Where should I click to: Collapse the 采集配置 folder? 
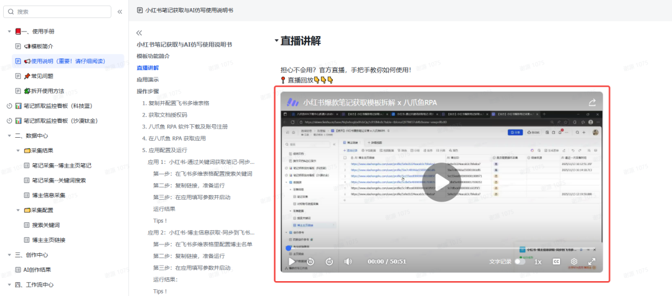click(x=18, y=210)
